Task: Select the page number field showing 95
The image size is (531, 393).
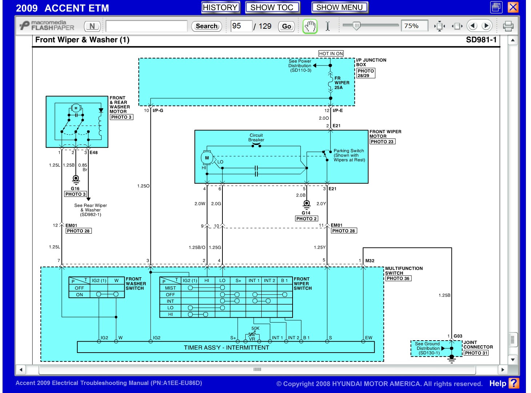Action: [241, 26]
